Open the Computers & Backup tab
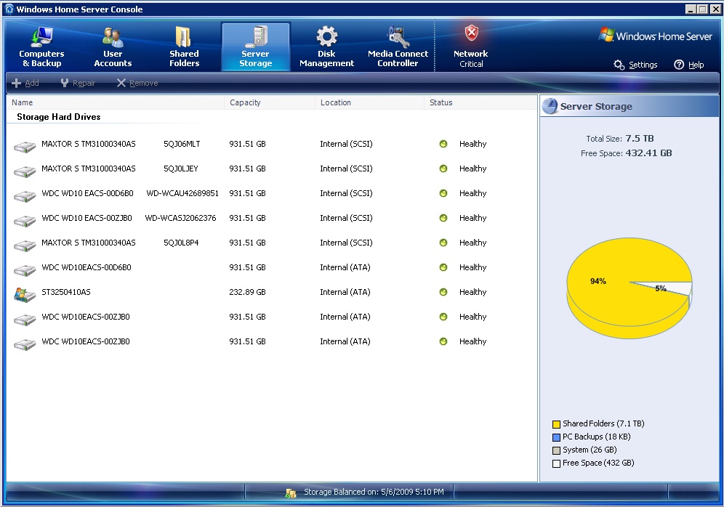Screen dimensions: 724x507 coord(41,47)
